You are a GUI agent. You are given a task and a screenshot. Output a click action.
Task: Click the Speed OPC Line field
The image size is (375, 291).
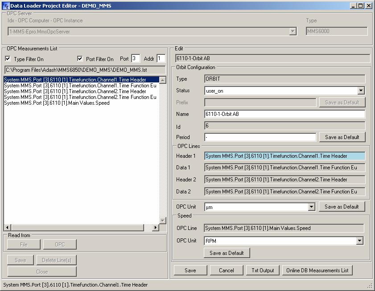point(284,228)
